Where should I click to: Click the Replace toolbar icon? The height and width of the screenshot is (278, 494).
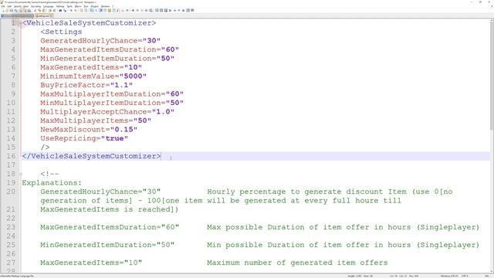tap(65, 10)
